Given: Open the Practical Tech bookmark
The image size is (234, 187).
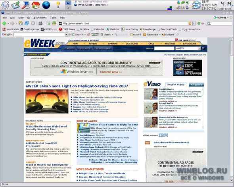Looking at the screenshot, I should (x=167, y=29).
